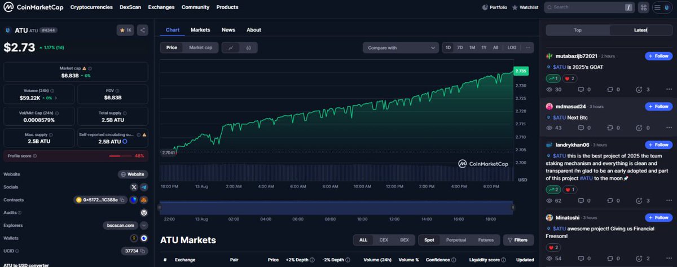Select 1M chart range

pyautogui.click(x=472, y=47)
